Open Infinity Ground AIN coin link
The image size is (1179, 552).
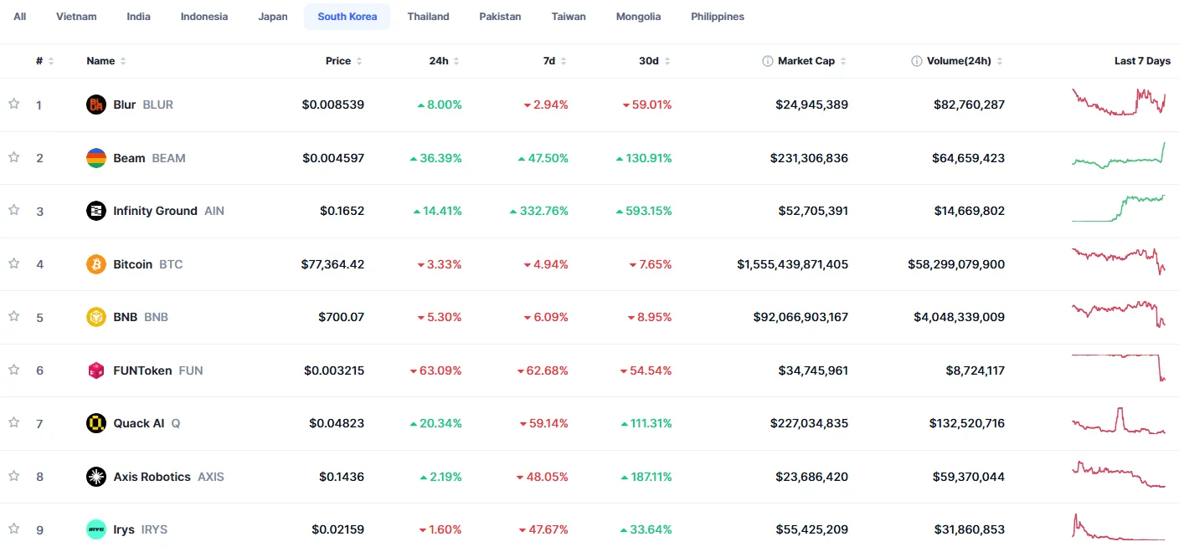click(x=155, y=211)
